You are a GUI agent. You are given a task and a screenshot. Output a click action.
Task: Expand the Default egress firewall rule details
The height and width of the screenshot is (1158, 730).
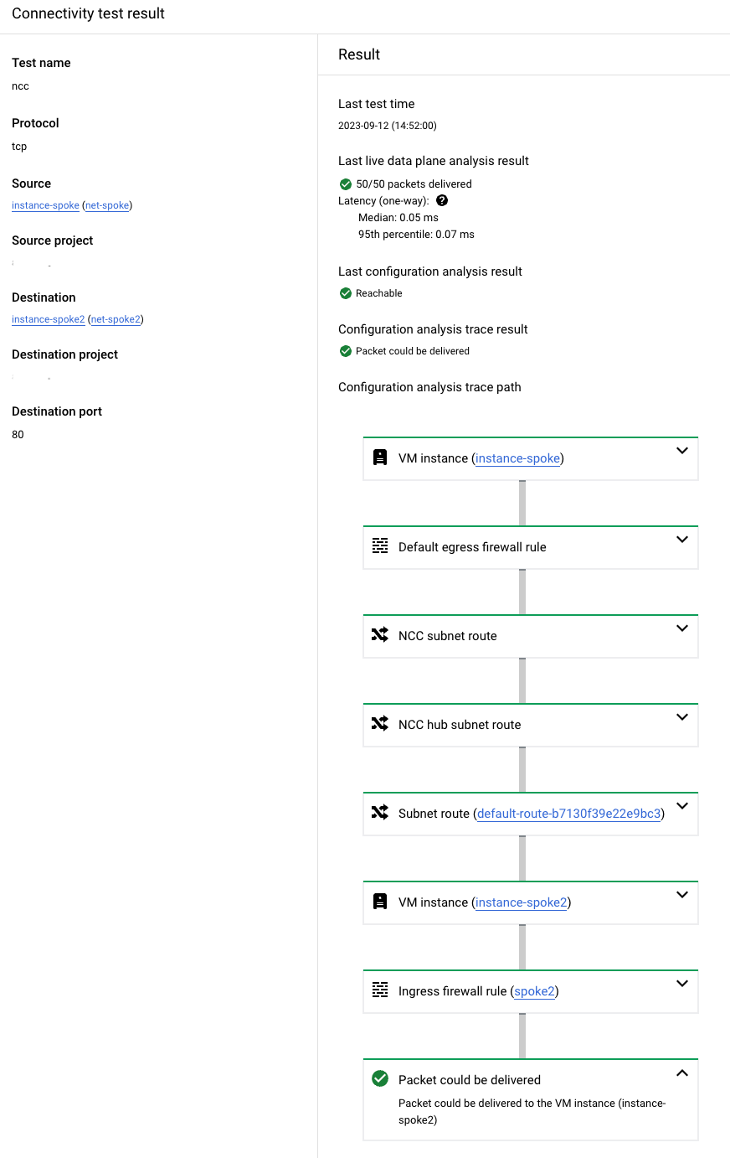coord(682,540)
